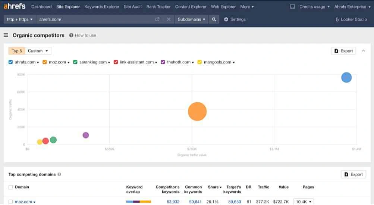Click the moz.com keyword overlap bar
Image resolution: width=374 pixels, height=205 pixels.
point(139,202)
